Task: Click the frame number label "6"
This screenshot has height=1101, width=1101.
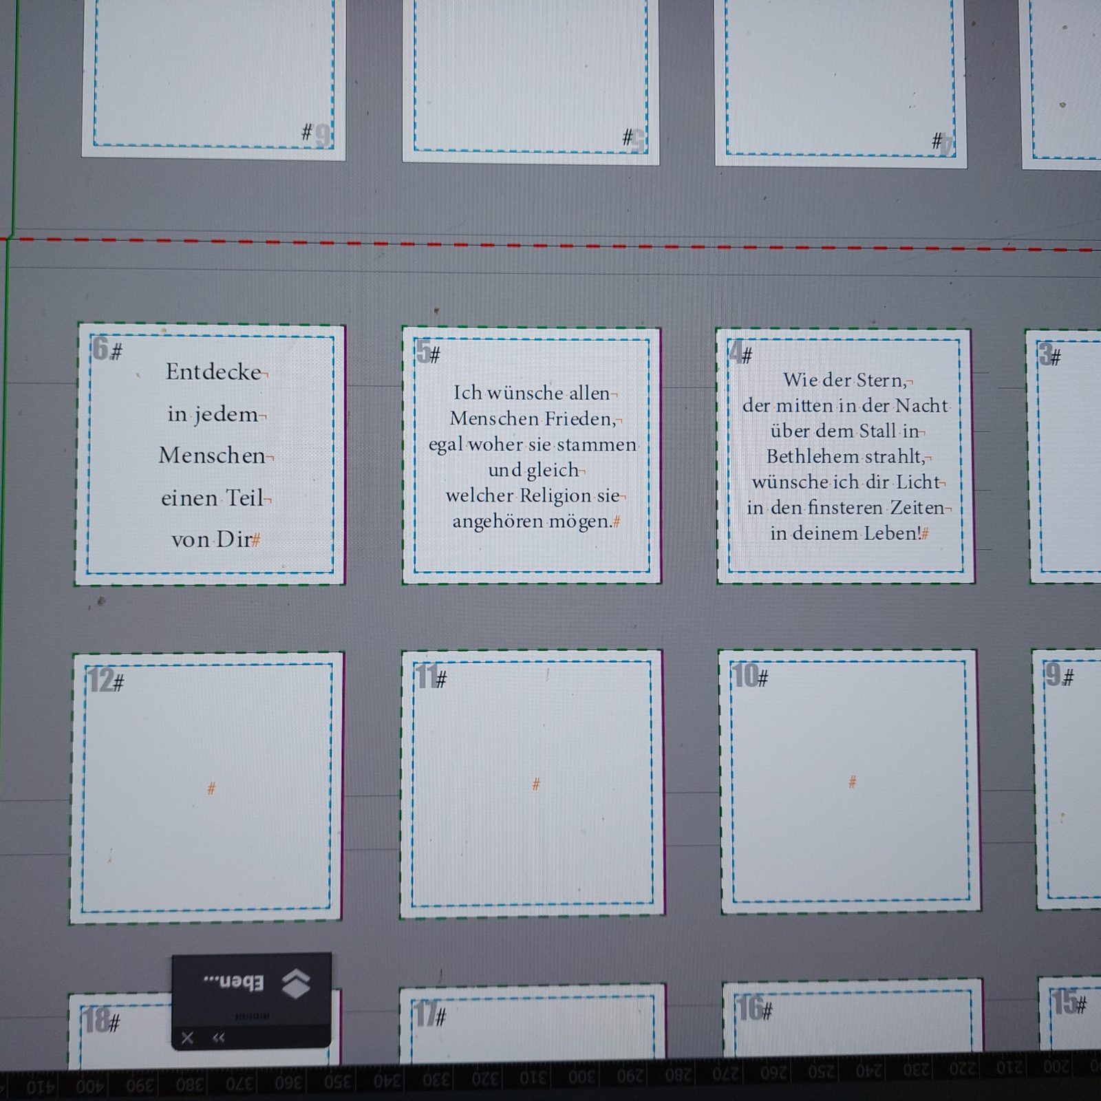Action: click(100, 350)
